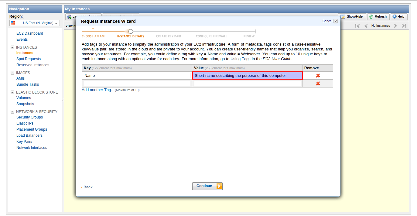The width and height of the screenshot is (417, 216).
Task: Open the Region dropdown US East
Action: (35, 23)
